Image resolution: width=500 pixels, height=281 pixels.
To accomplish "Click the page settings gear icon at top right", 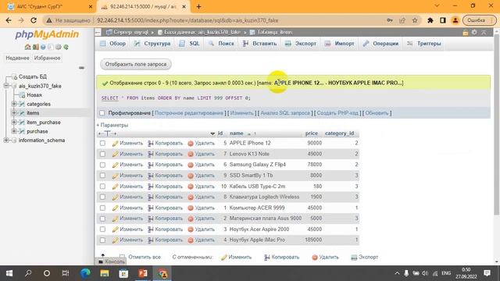I will pyautogui.click(x=474, y=32).
